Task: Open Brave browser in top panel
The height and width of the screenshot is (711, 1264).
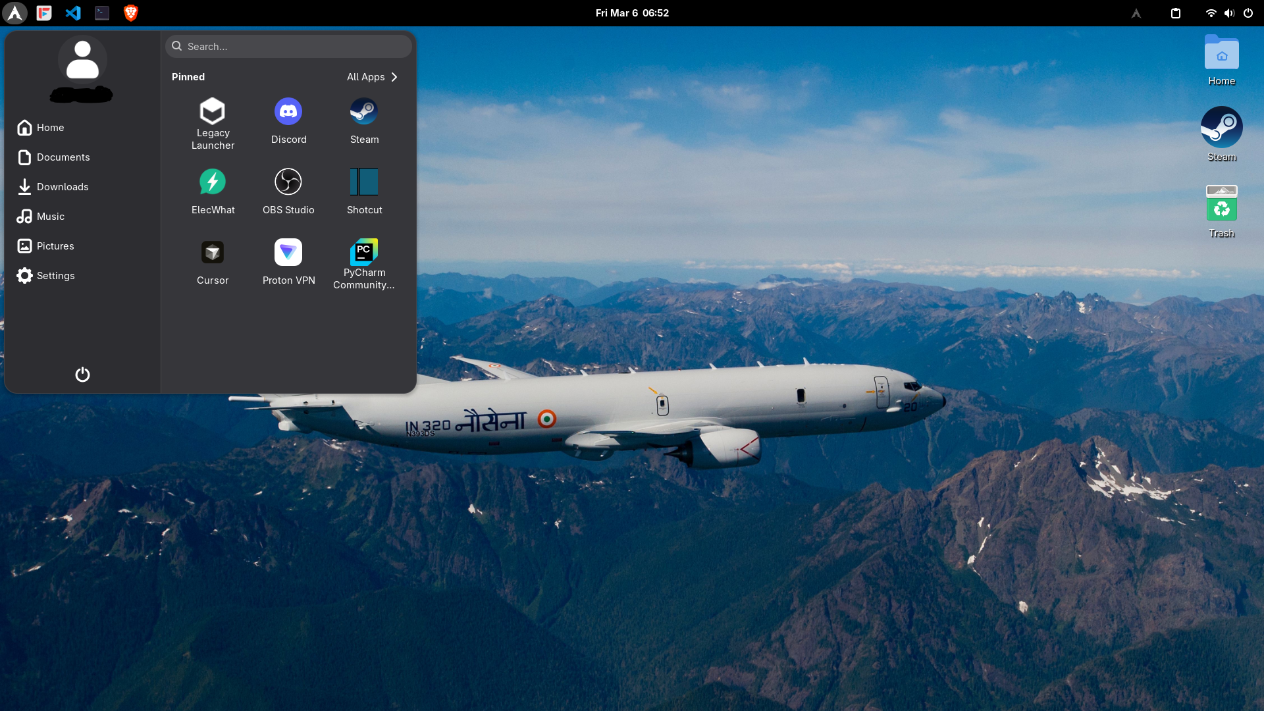Action: coord(131,13)
